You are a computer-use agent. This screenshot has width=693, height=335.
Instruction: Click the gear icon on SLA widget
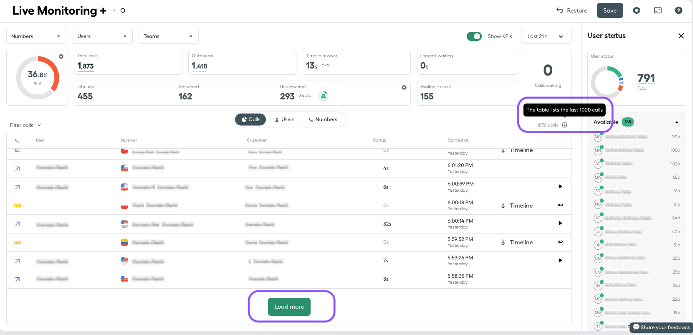(61, 56)
